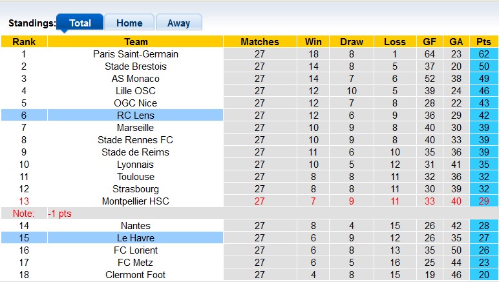Screen dimensions: 499x282
Task: Select Montpellier HSC in the table
Action: pyautogui.click(x=136, y=201)
